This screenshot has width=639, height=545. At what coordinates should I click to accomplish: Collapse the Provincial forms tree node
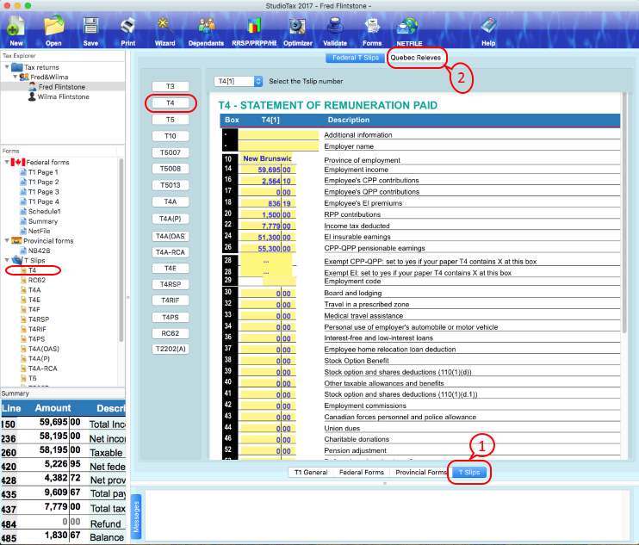[7, 241]
